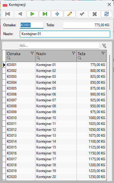Select the Kontejner 03 cell

pos(56,77)
